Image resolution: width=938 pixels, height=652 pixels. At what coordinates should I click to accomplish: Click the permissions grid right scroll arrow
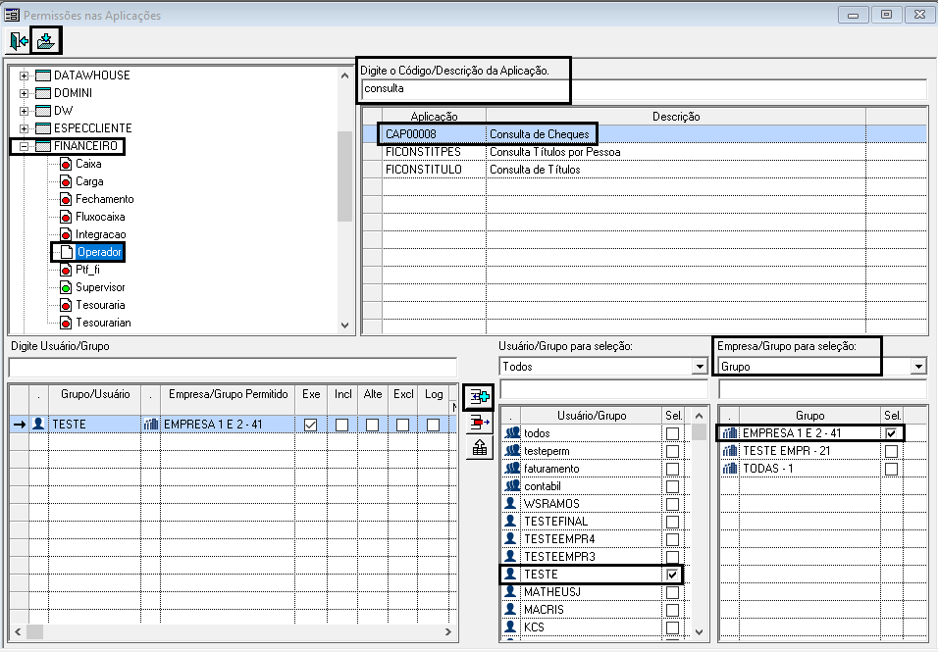point(448,631)
